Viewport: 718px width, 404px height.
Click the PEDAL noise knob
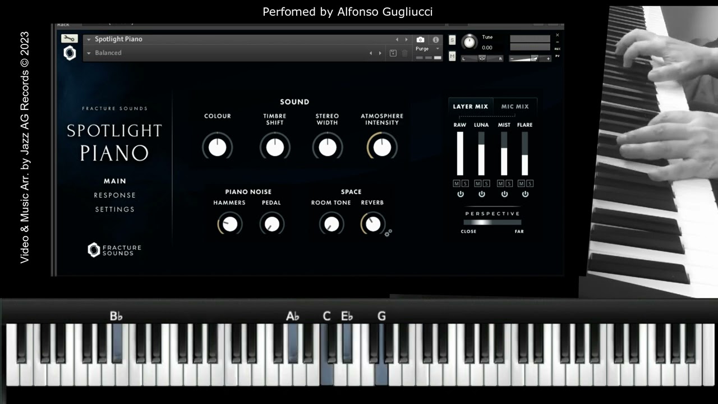point(271,224)
